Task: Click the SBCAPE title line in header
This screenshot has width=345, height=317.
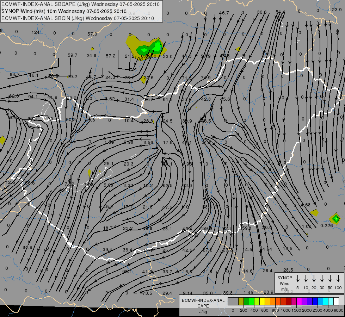Action: click(x=80, y=4)
